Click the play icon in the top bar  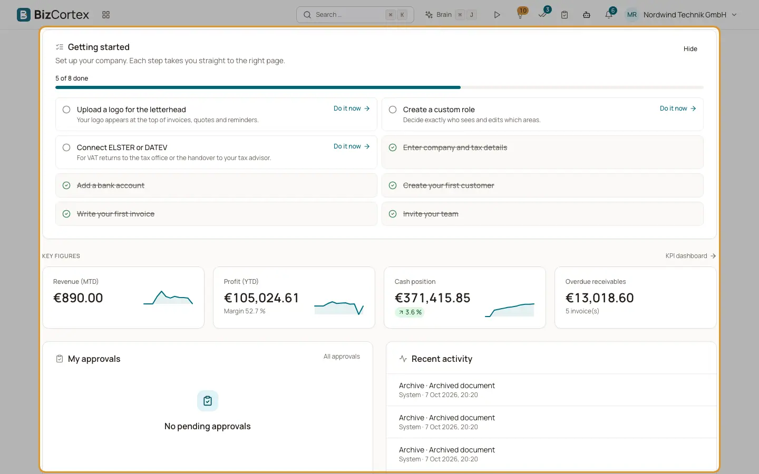click(497, 15)
